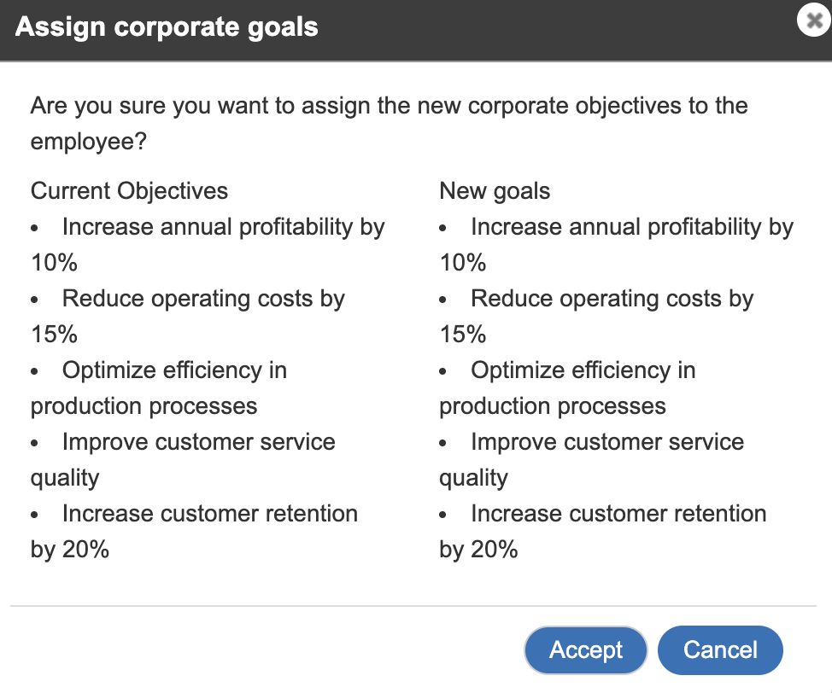Dismiss using the Cancel button
Screen dimensions: 832x693
pos(720,650)
